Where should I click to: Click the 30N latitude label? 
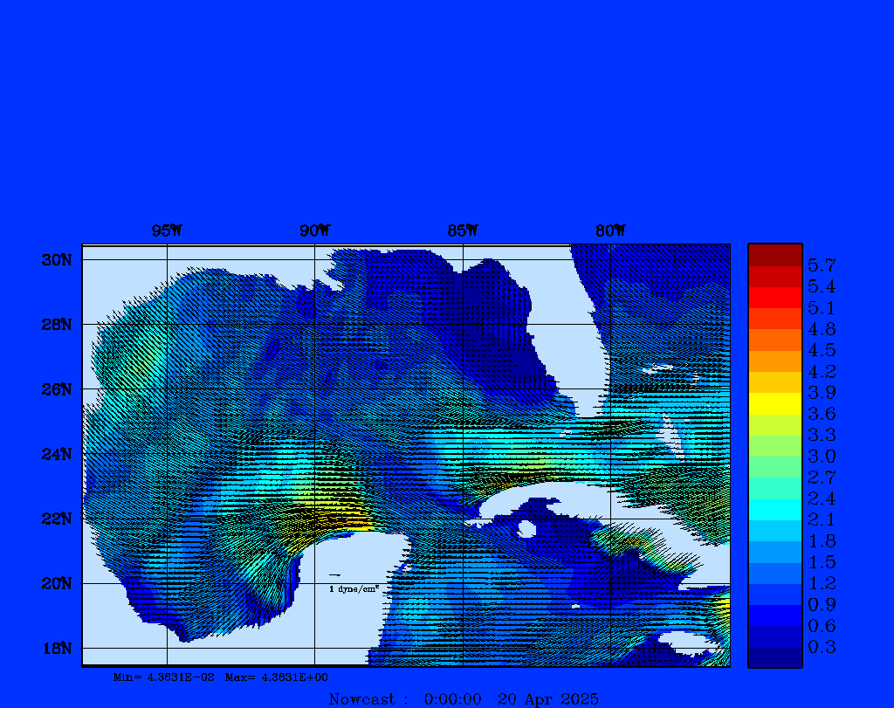tap(59, 260)
